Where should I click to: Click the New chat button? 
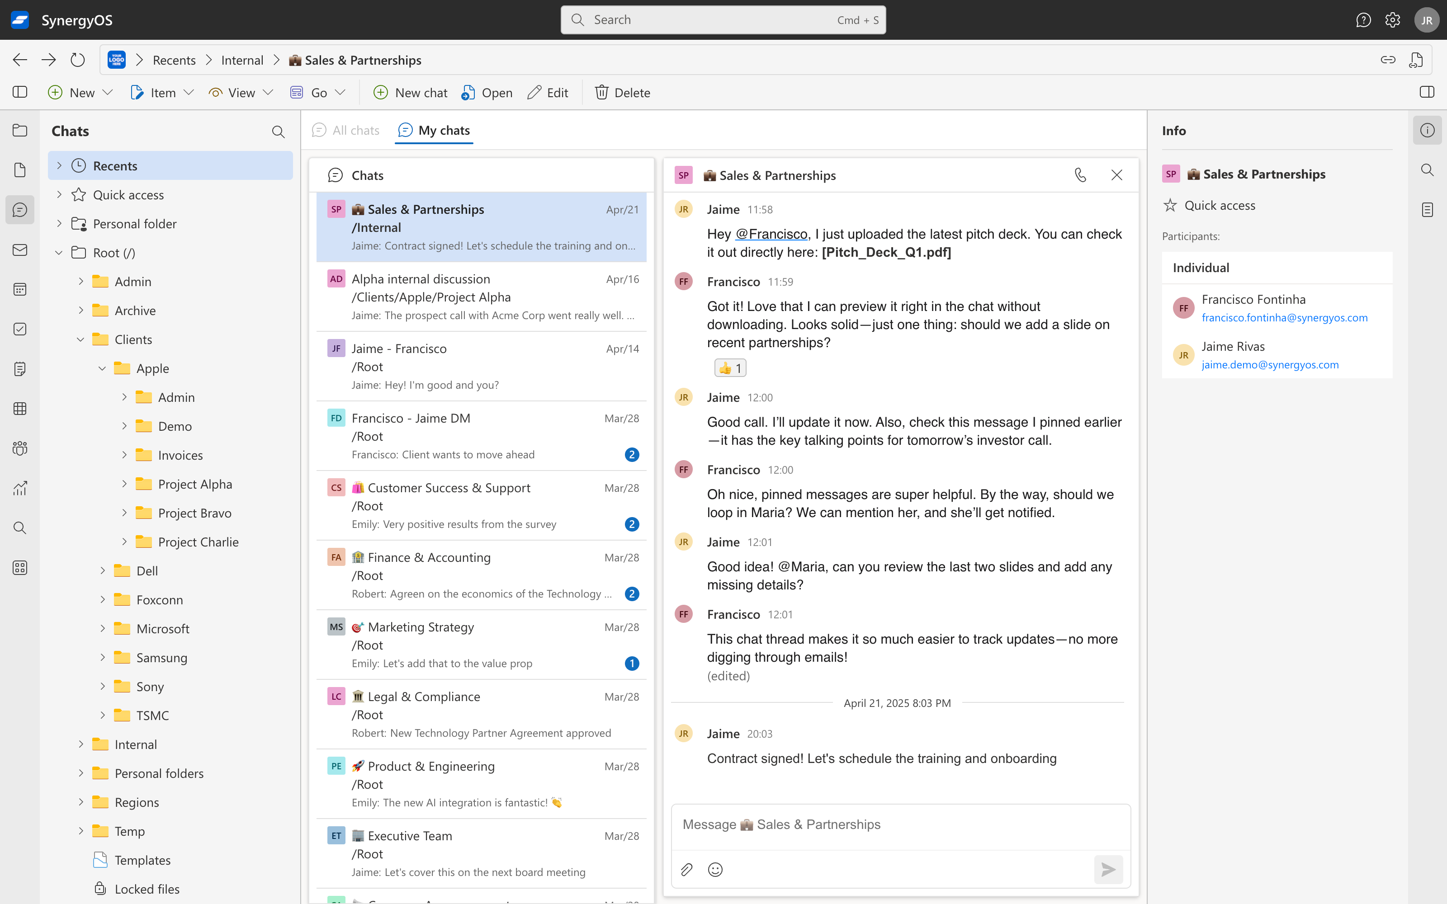pos(410,92)
